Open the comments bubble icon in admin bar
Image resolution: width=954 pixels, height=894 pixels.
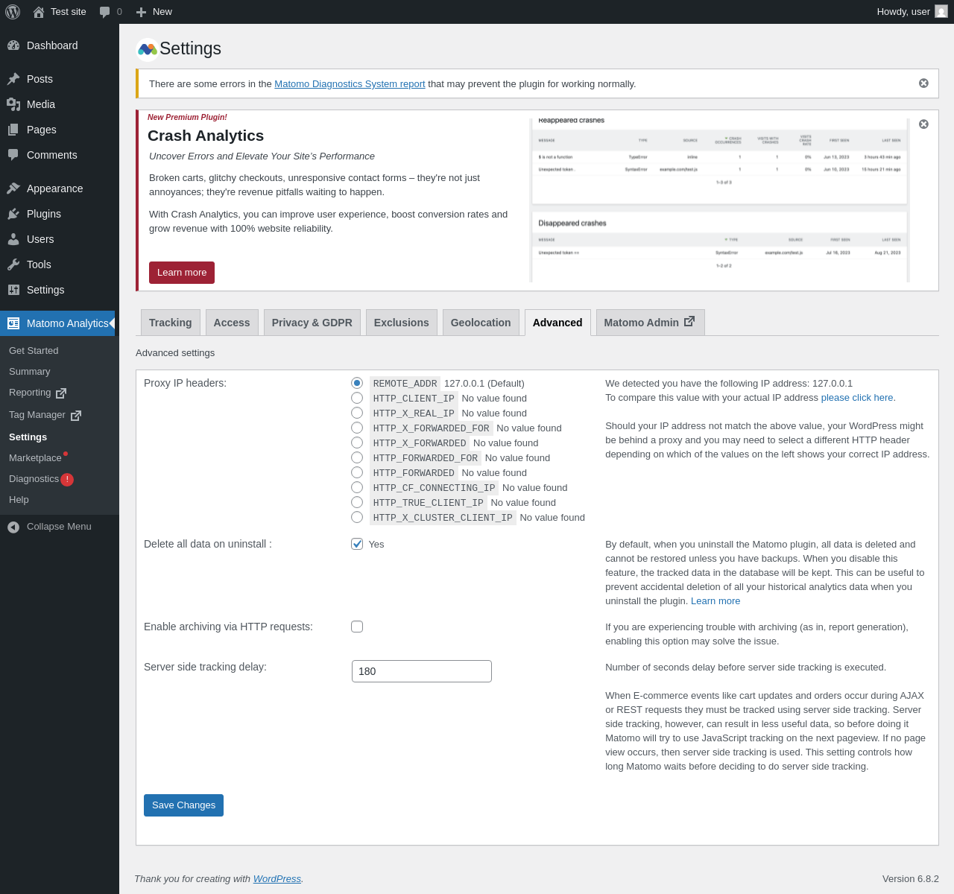coord(105,12)
